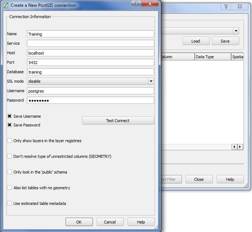Disable Save Password
Viewport: 252px width, 232px height.
[x=9, y=125]
